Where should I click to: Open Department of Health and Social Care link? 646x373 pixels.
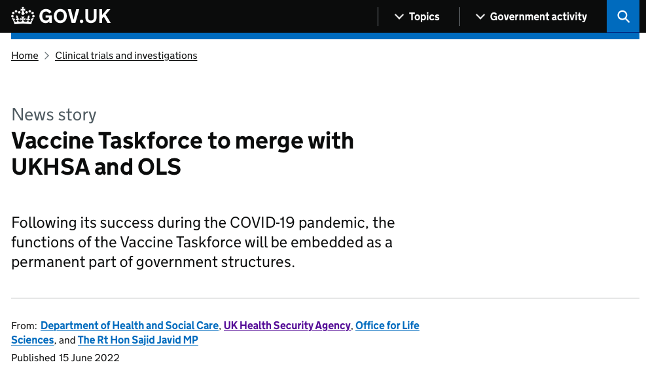pos(130,326)
